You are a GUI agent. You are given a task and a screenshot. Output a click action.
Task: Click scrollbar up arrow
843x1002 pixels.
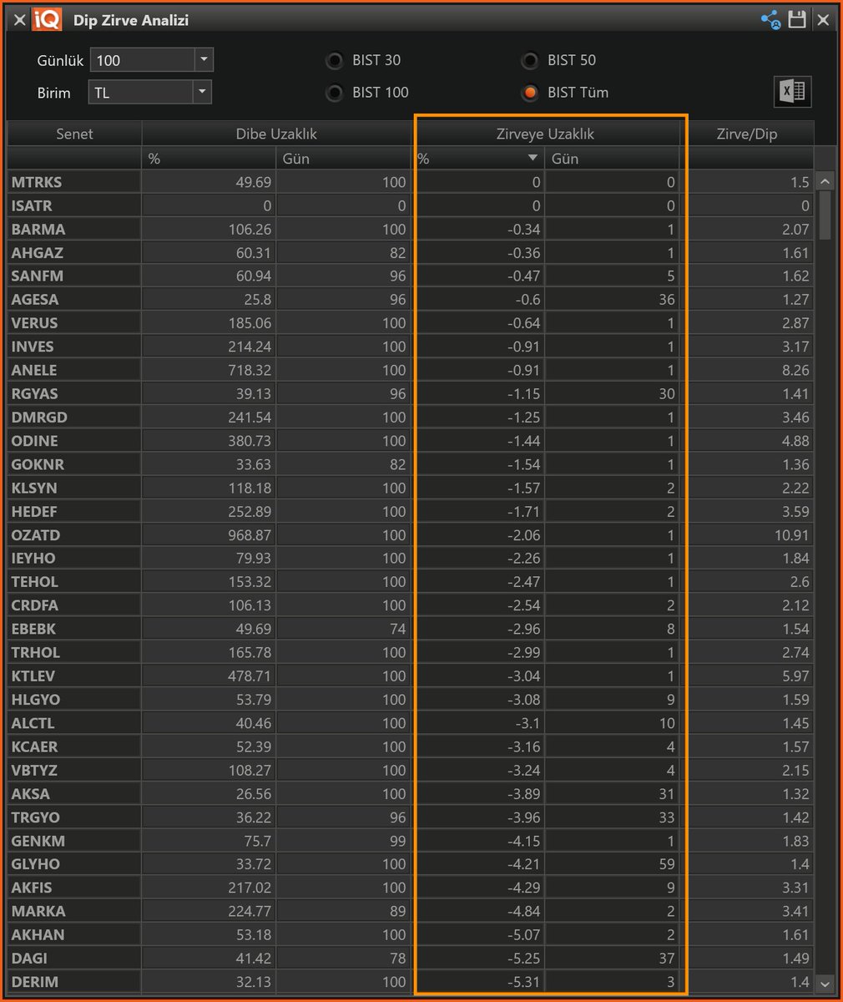(825, 181)
